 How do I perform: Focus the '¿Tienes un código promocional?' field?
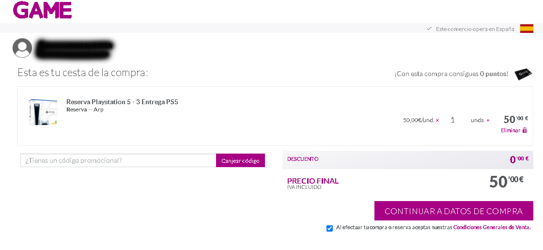coord(119,160)
